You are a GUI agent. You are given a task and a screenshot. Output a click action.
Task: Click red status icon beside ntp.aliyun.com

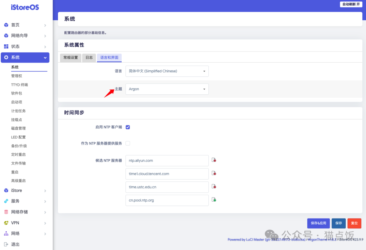click(214, 160)
